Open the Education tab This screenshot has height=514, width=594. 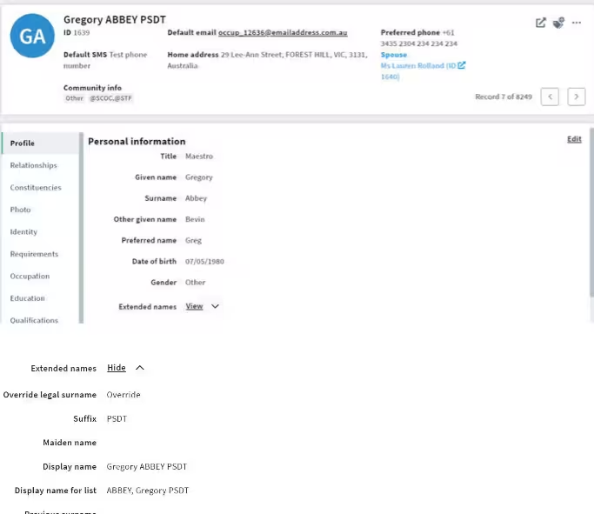(x=27, y=298)
